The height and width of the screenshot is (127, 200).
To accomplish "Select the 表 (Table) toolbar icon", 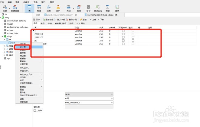I will point(29,8).
